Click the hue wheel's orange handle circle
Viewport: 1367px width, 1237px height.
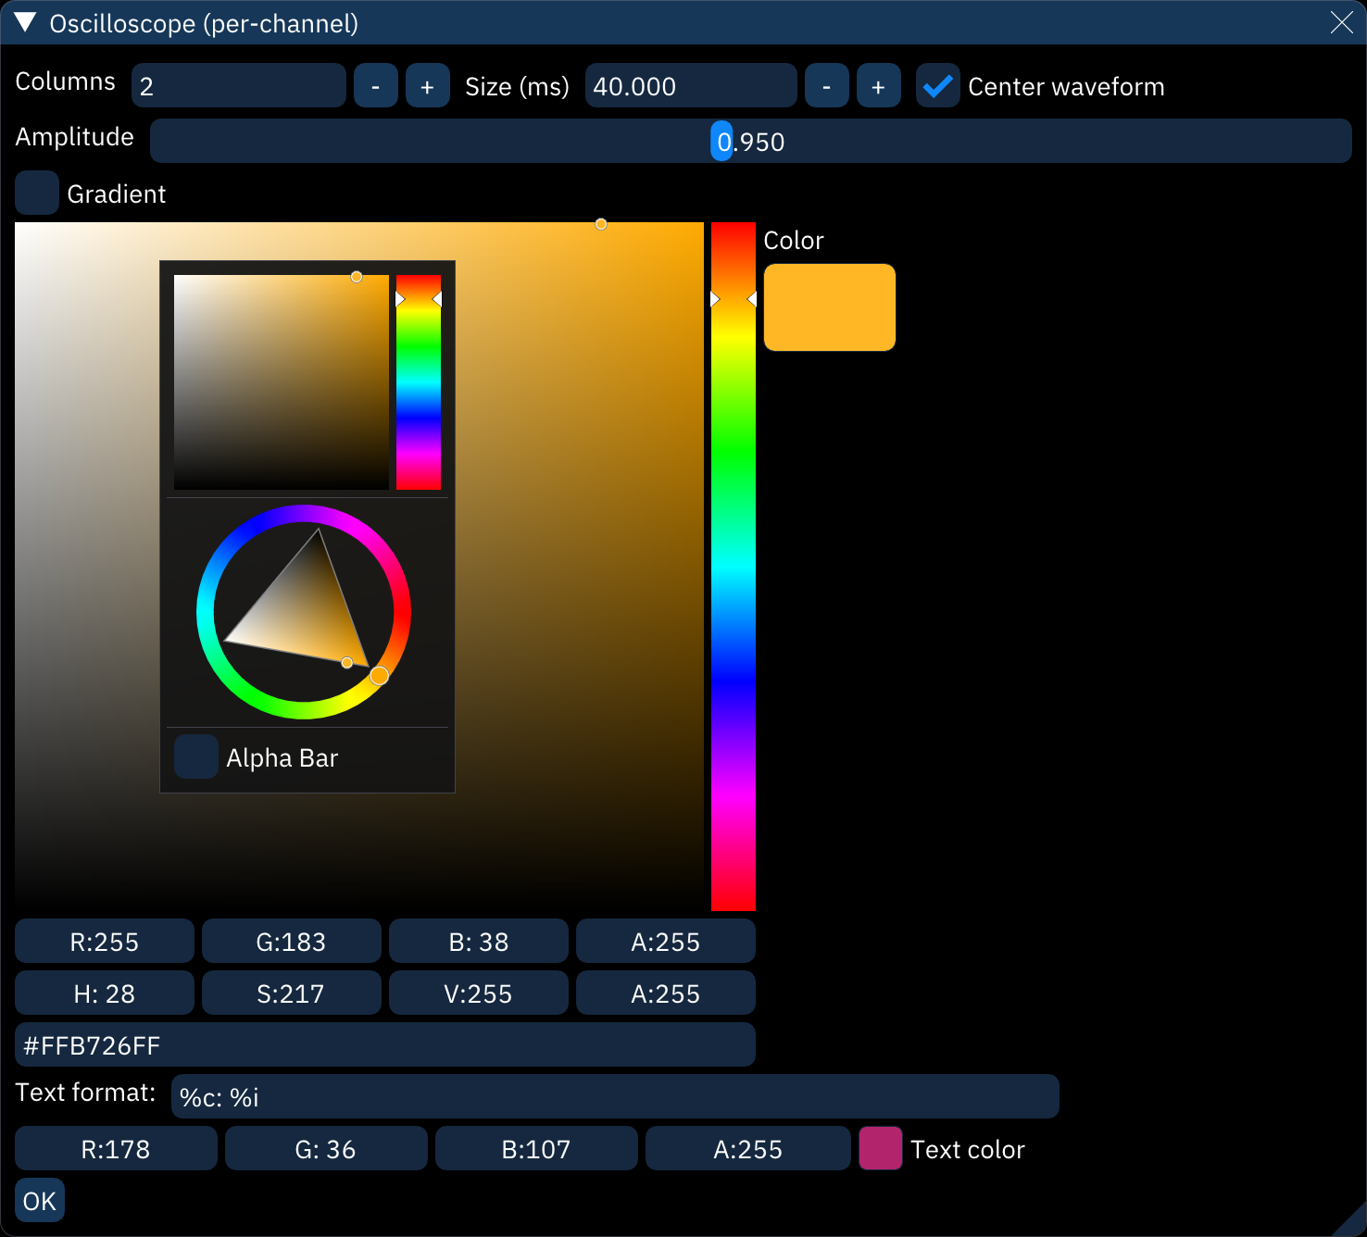379,676
